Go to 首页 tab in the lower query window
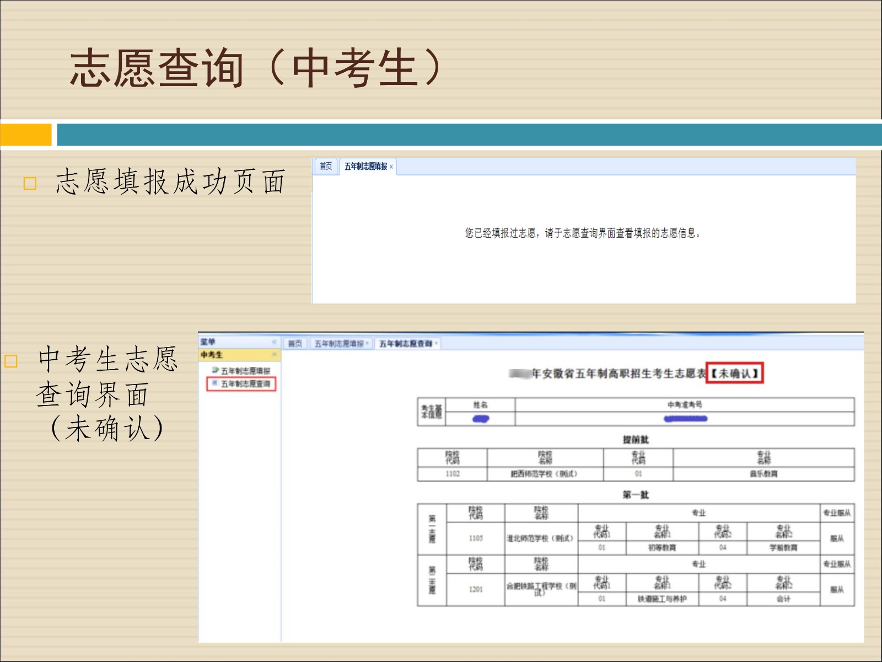The height and width of the screenshot is (662, 882). [295, 344]
